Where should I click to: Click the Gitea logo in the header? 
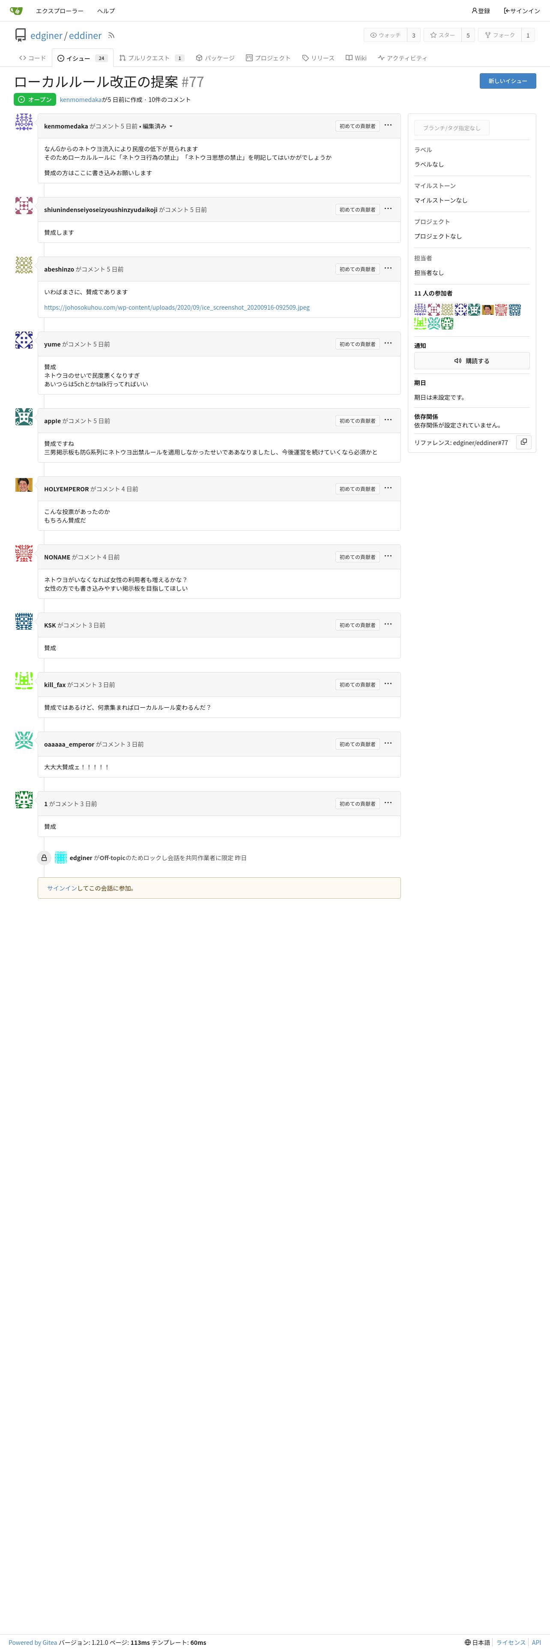pos(16,11)
